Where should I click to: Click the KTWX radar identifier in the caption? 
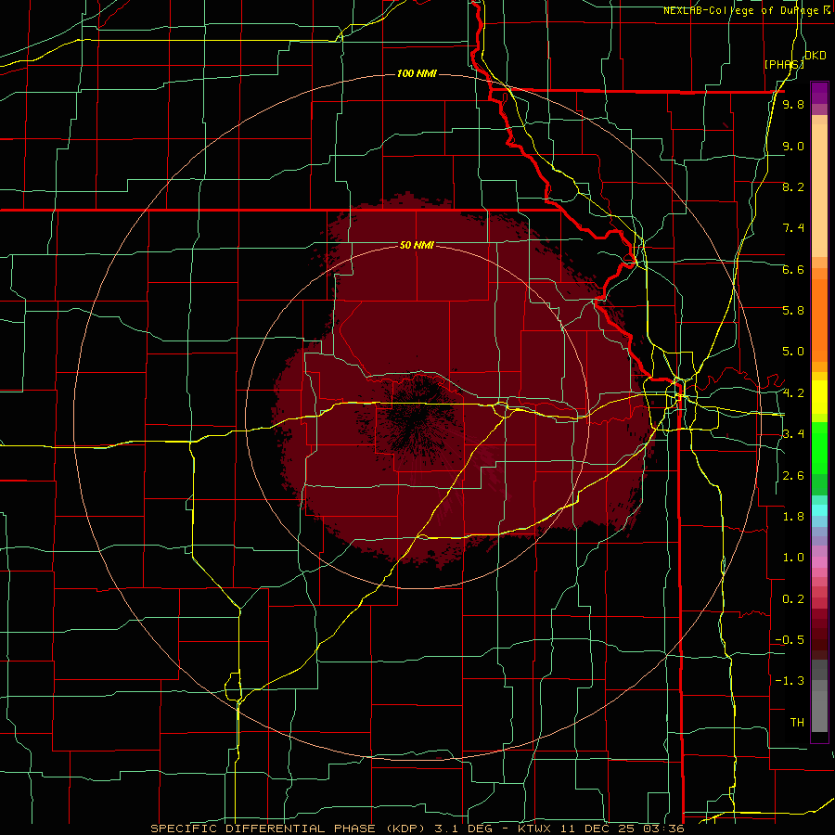(x=535, y=829)
